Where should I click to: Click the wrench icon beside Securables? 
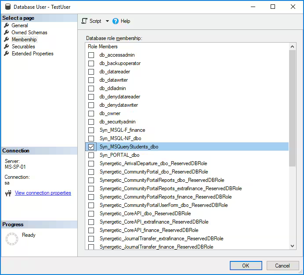click(7, 47)
